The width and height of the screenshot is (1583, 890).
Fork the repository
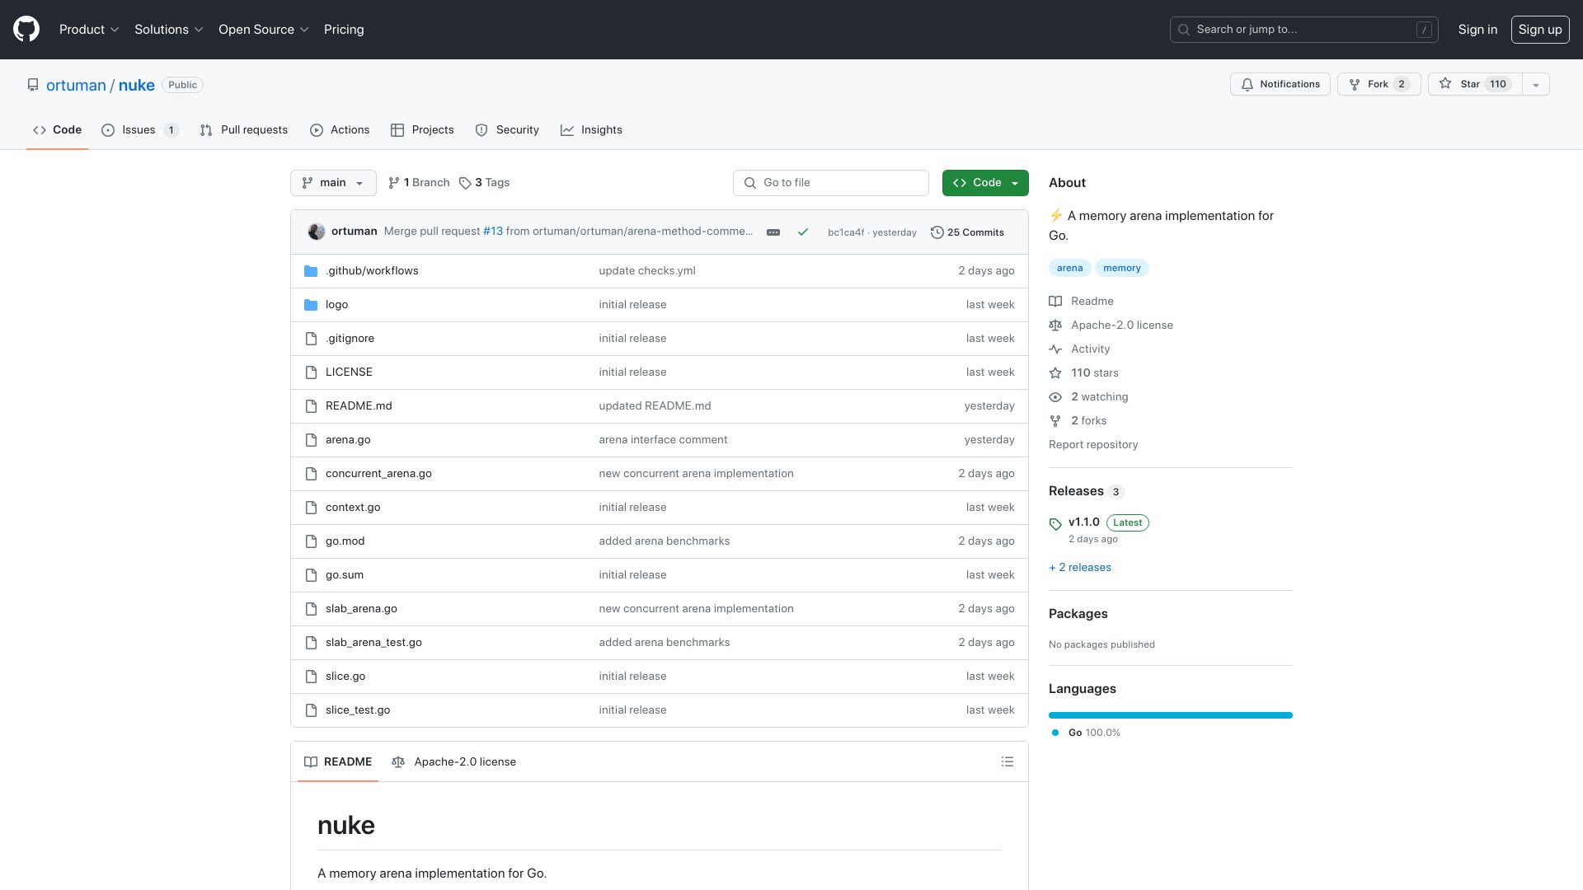click(1379, 84)
